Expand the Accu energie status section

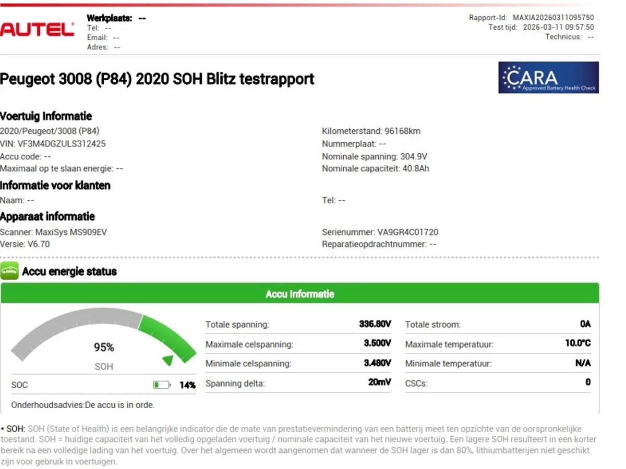point(68,271)
